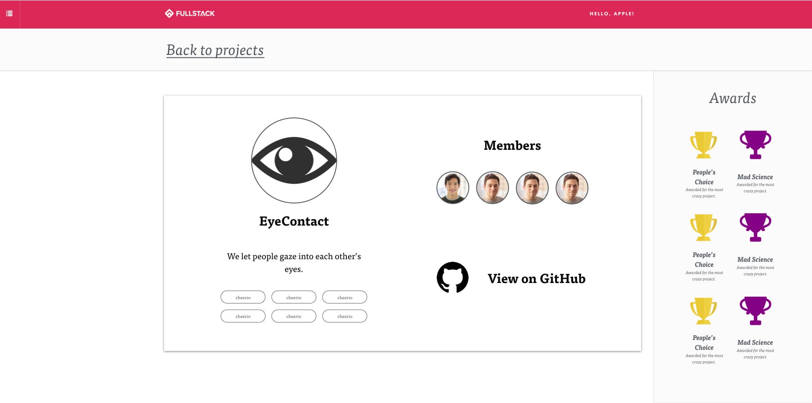Click the EyeContact eye logo
The image size is (812, 403).
pos(294,160)
